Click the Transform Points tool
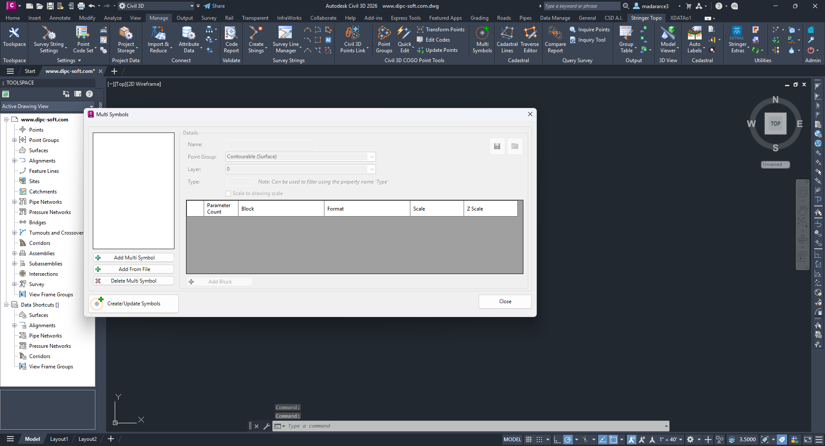The image size is (825, 446). (x=441, y=30)
